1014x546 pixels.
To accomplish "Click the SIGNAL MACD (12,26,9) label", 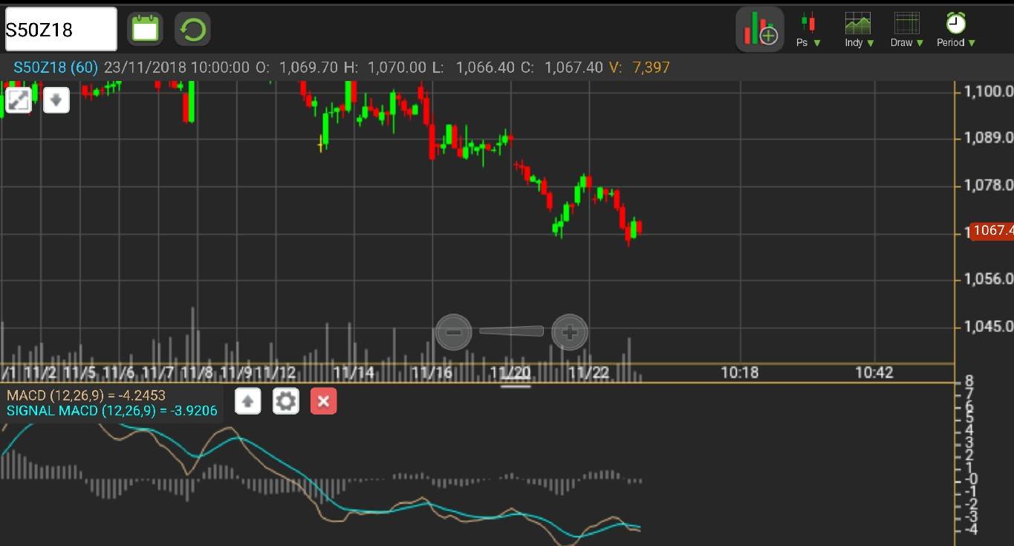I will pos(112,411).
